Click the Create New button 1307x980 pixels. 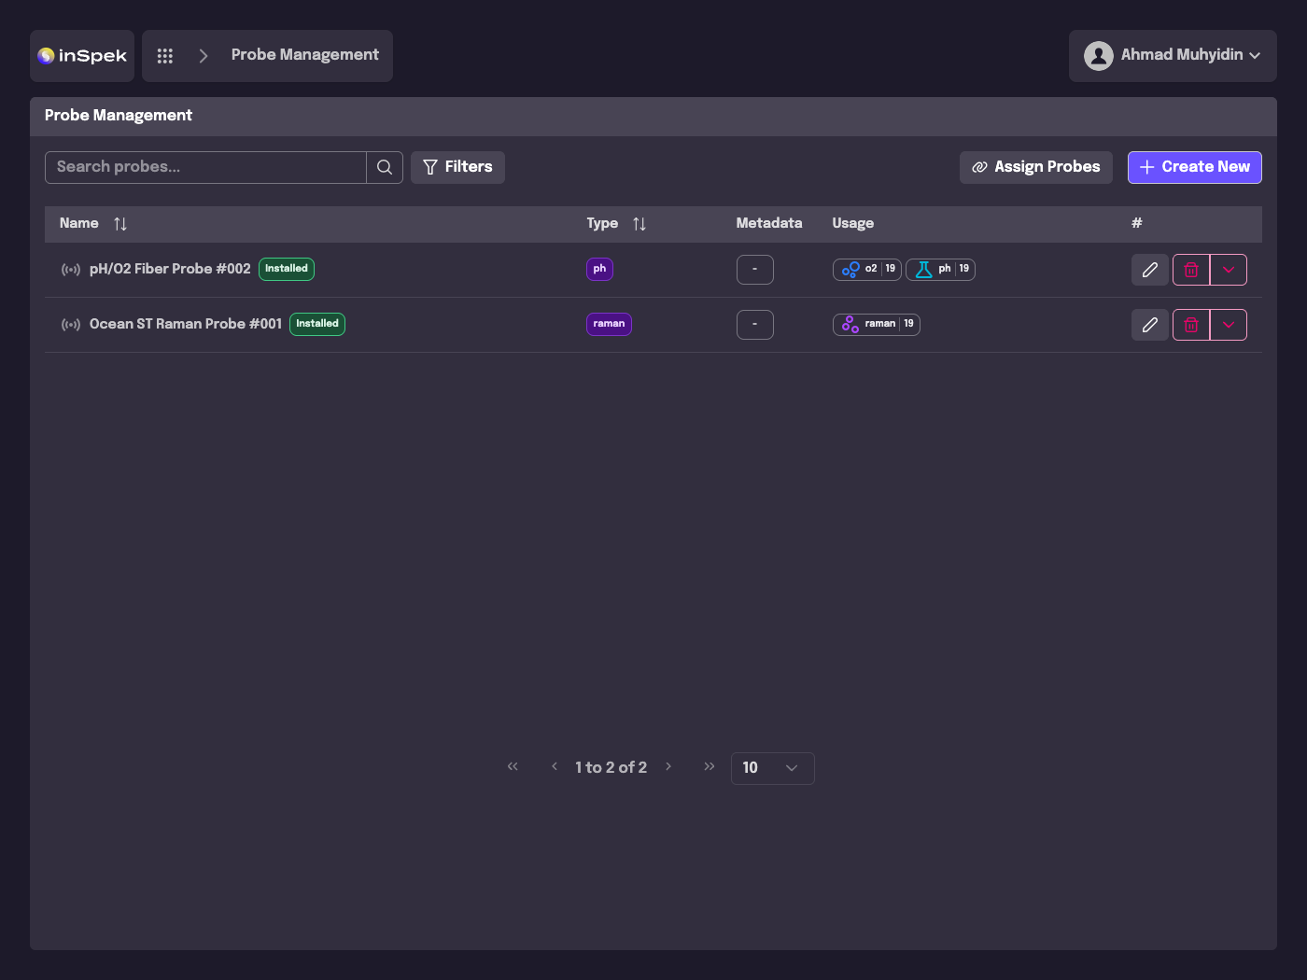1195,167
